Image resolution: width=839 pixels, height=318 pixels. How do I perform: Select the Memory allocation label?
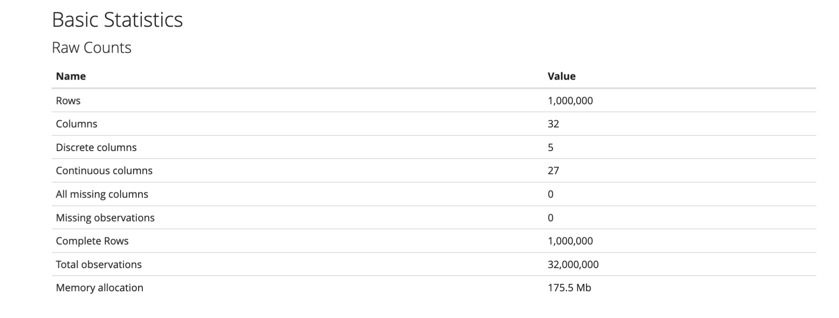click(99, 287)
